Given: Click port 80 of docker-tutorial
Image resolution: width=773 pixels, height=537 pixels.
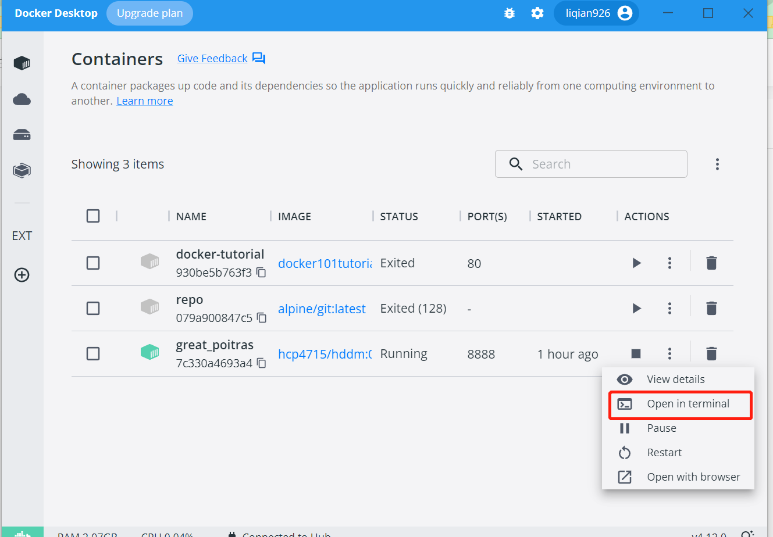Looking at the screenshot, I should pyautogui.click(x=474, y=263).
